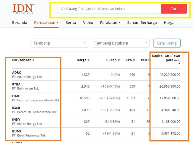Click ITMG EPS value 1.693
Screen dimensions: 193x143
pyautogui.click(x=131, y=98)
